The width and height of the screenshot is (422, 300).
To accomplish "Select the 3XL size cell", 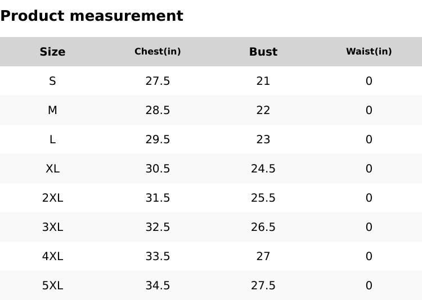I will coord(52,227).
